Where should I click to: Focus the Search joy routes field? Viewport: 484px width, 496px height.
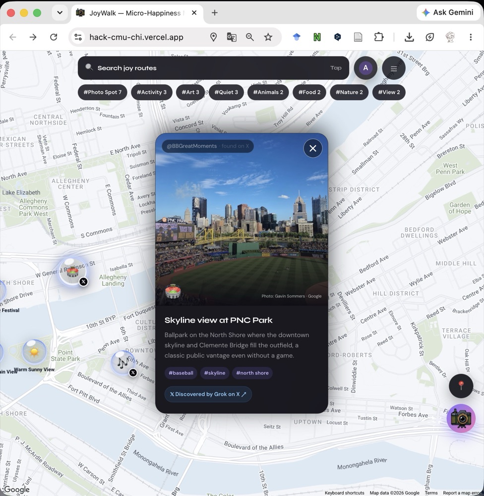click(213, 68)
